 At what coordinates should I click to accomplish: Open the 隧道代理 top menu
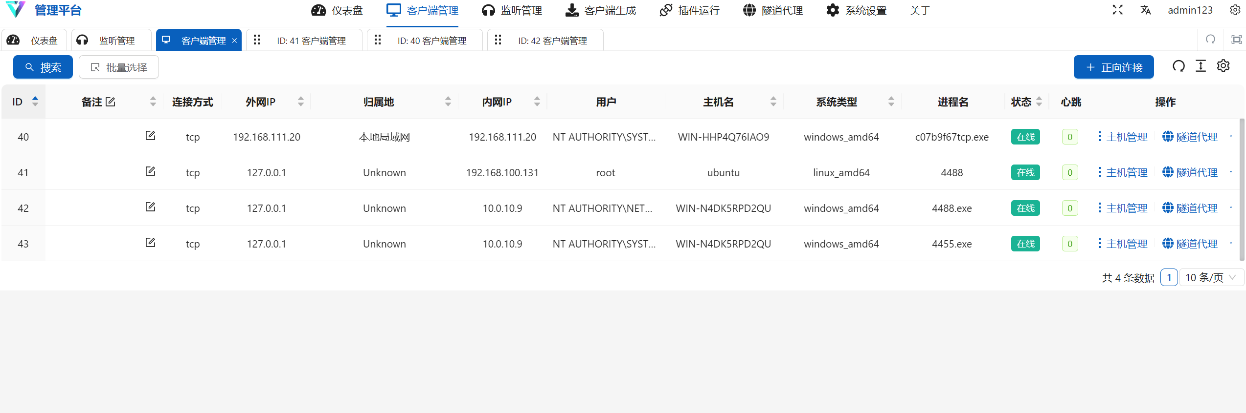773,10
